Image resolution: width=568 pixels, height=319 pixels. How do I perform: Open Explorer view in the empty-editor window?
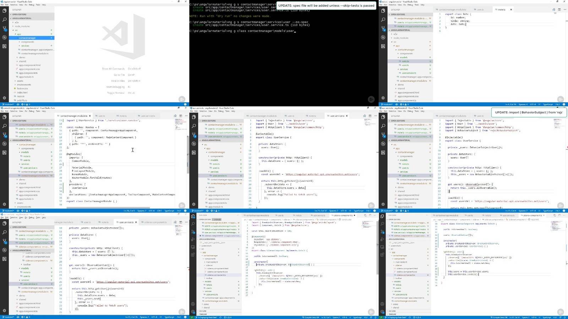4,11
